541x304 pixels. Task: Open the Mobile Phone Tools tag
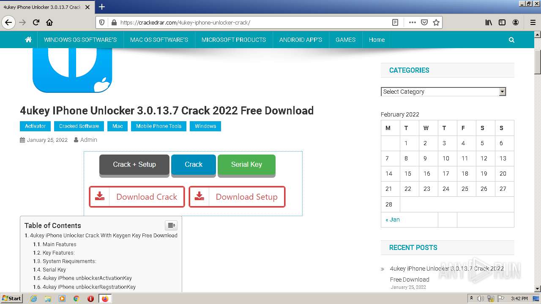[158, 126]
